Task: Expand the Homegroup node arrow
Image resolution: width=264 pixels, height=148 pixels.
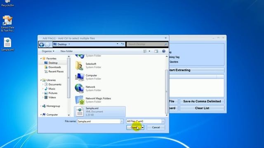Action: [41, 106]
